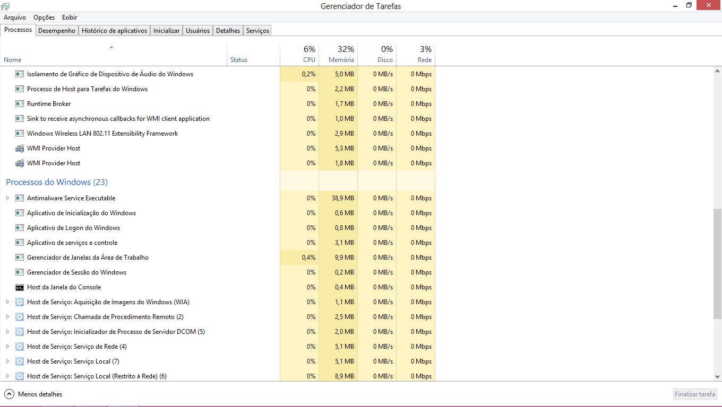This screenshot has width=722, height=407.
Task: Switch to the Usuários tab
Action: pos(197,31)
